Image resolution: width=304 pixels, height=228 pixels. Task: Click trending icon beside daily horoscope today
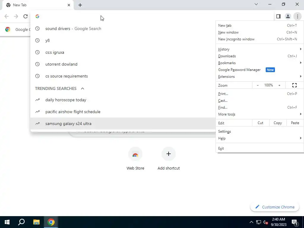[x=37, y=100]
